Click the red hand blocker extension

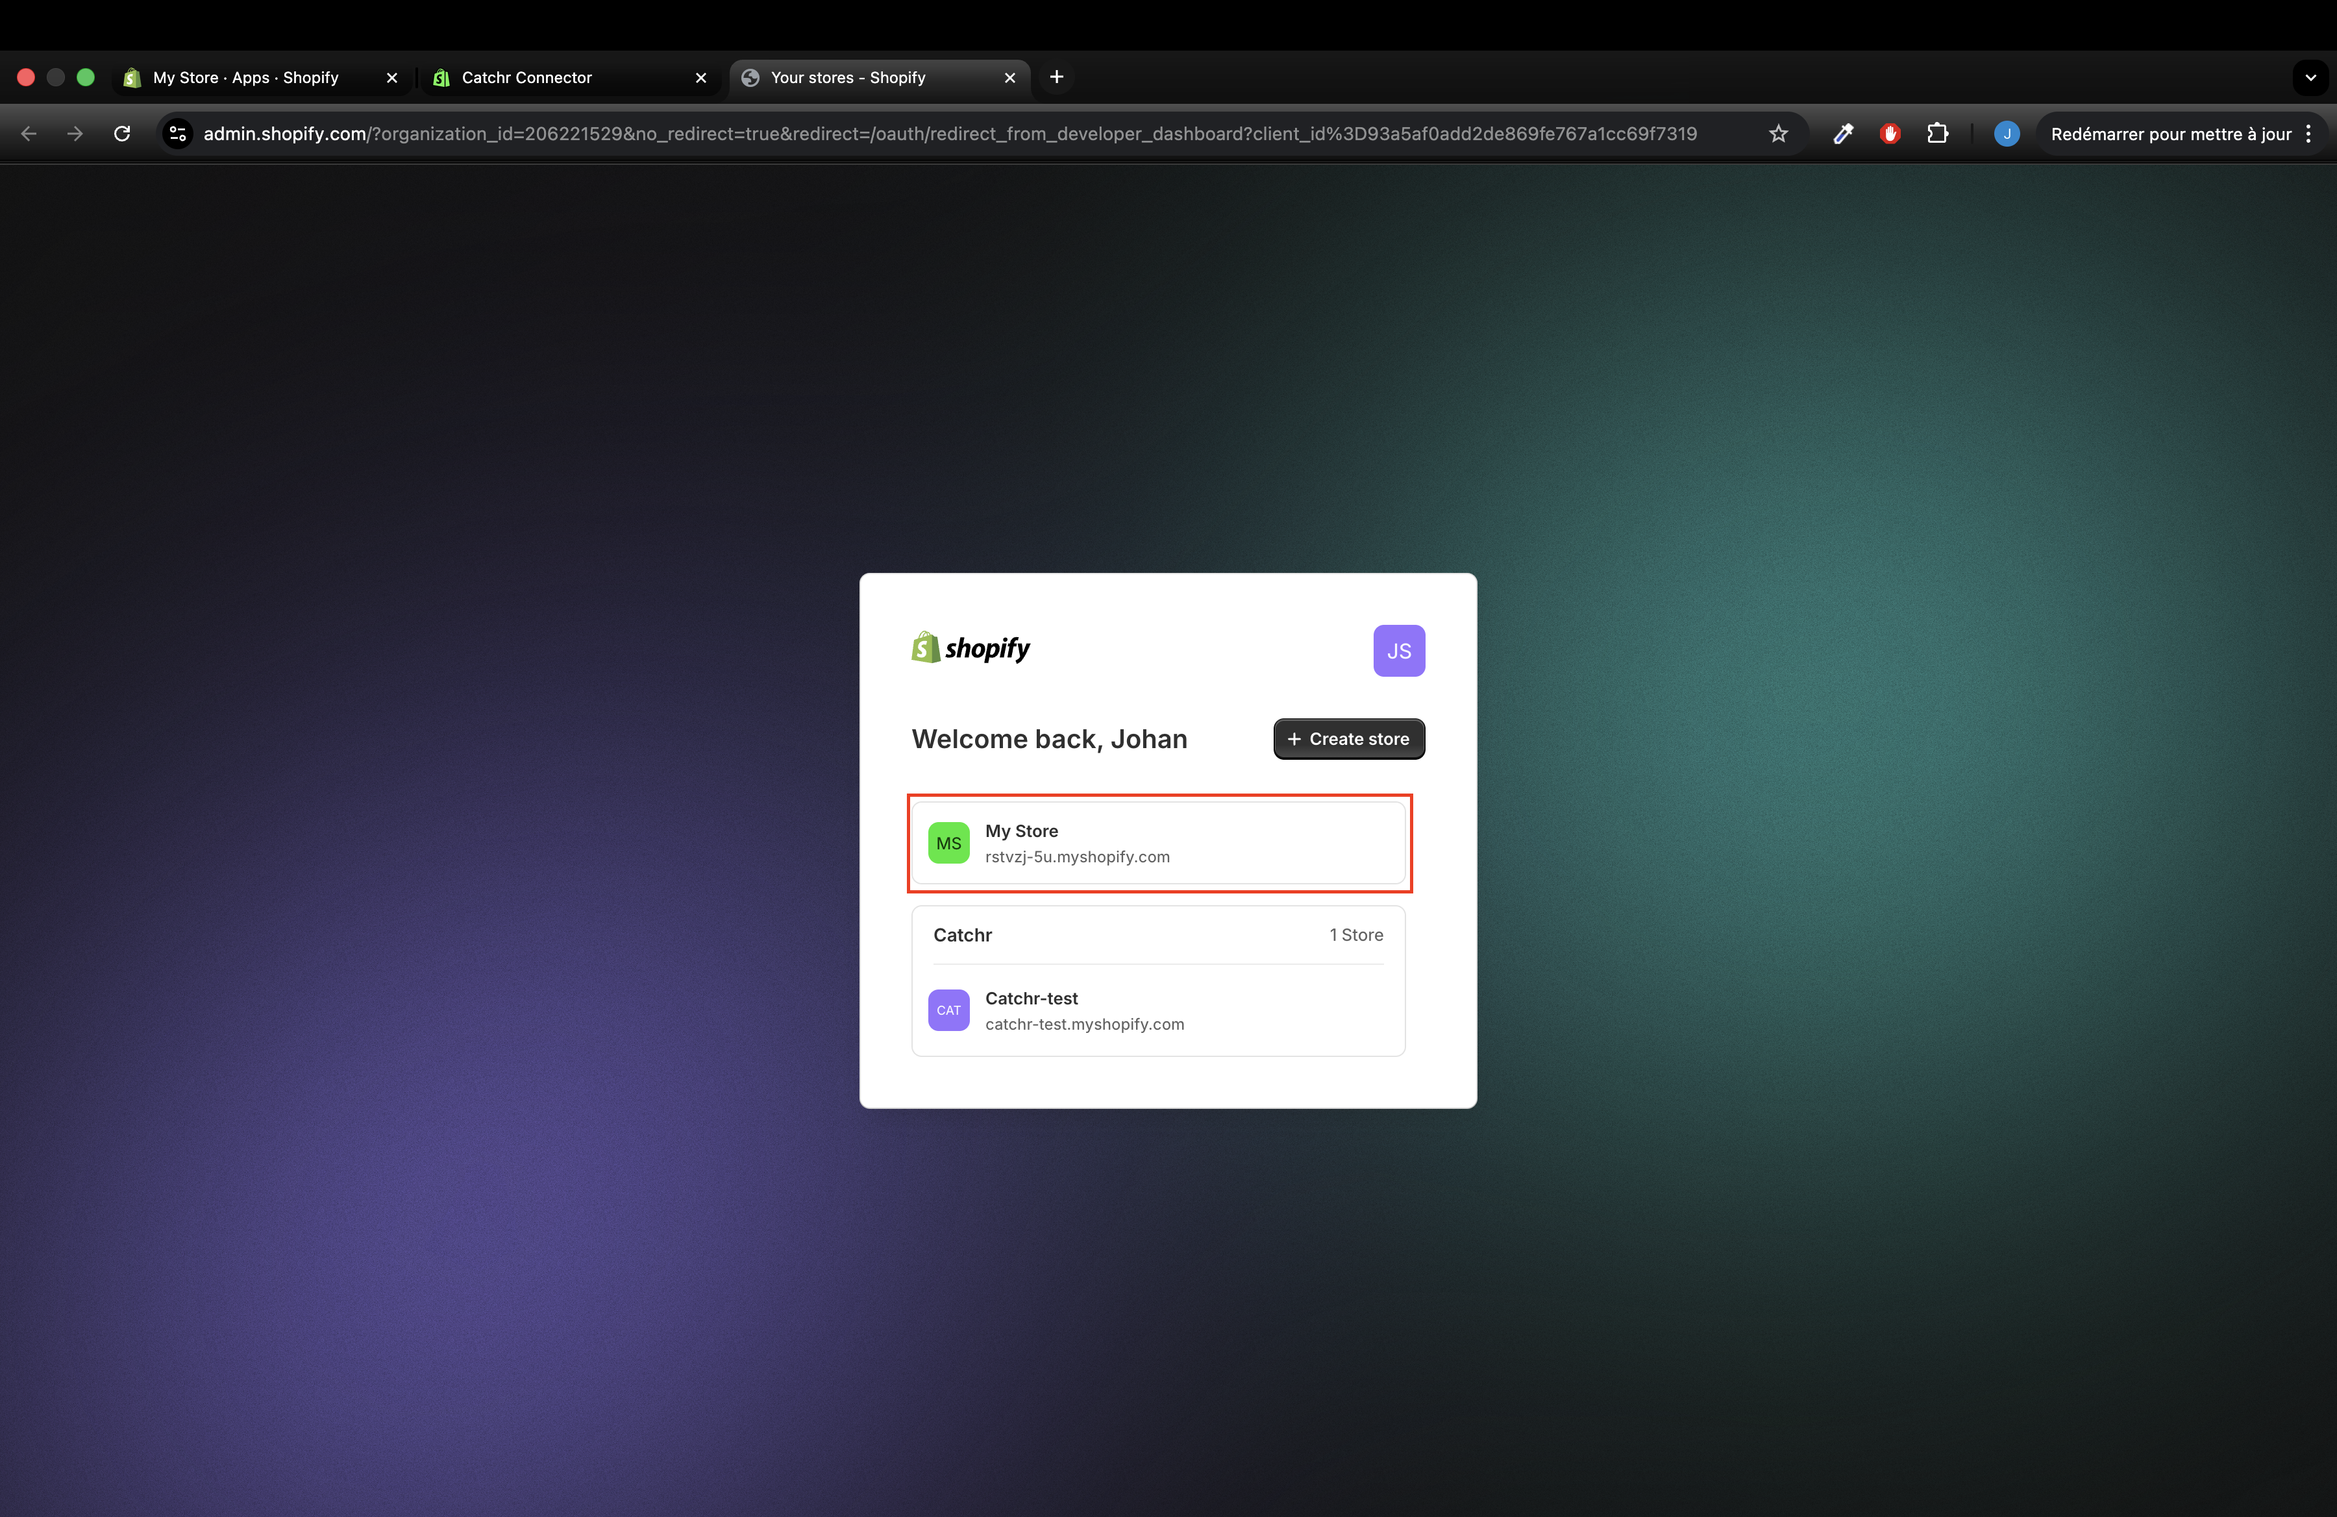[1889, 134]
